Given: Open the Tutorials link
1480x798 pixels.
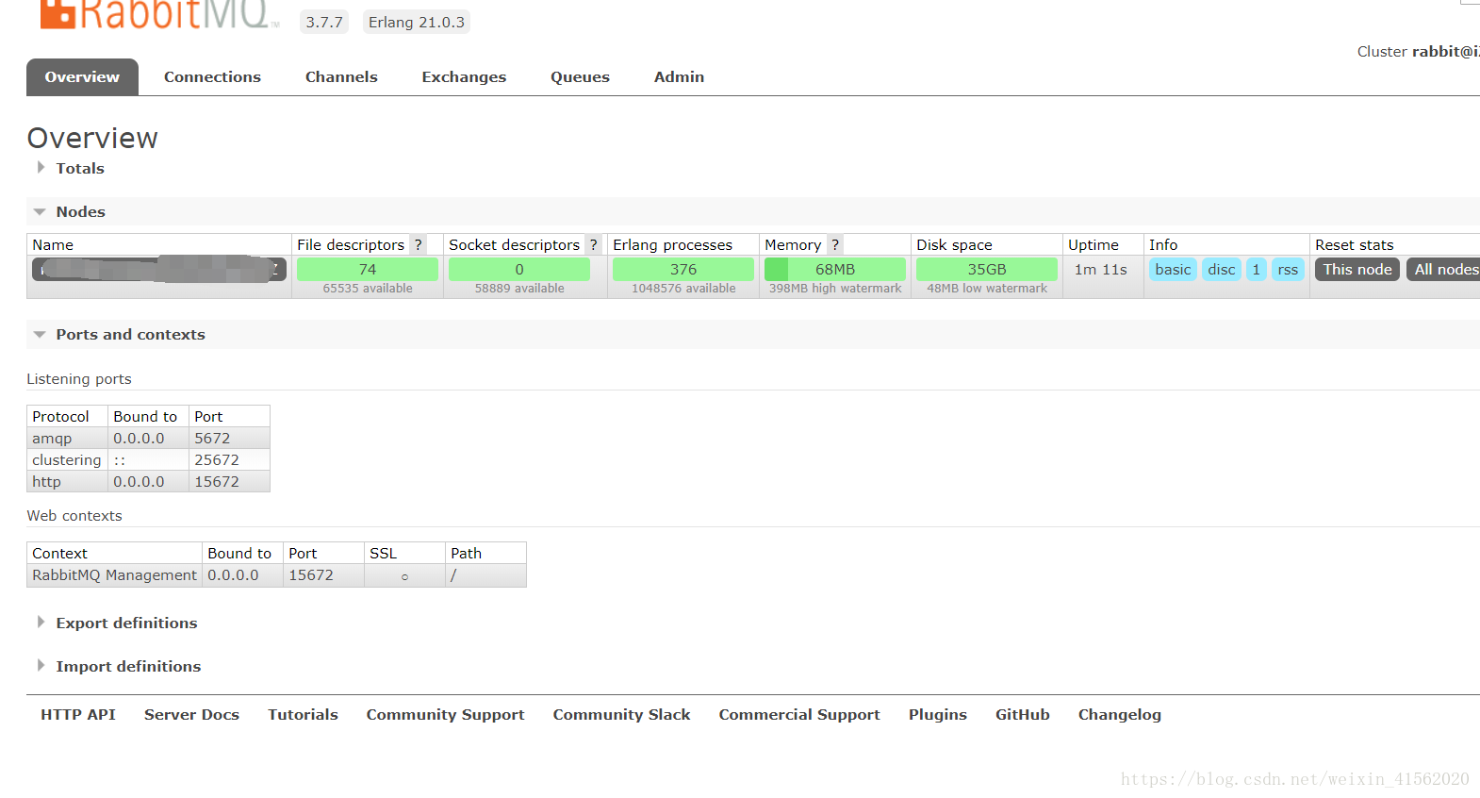Looking at the screenshot, I should click(303, 714).
